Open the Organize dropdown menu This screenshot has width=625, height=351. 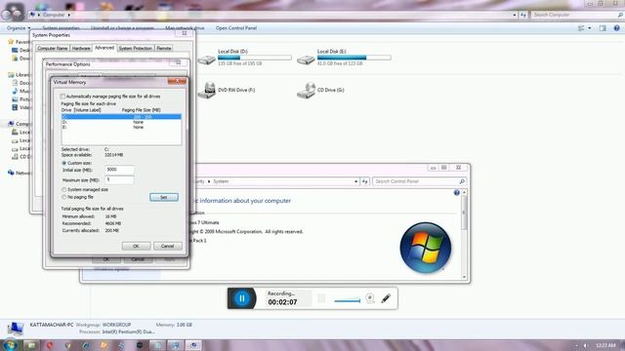(x=19, y=28)
